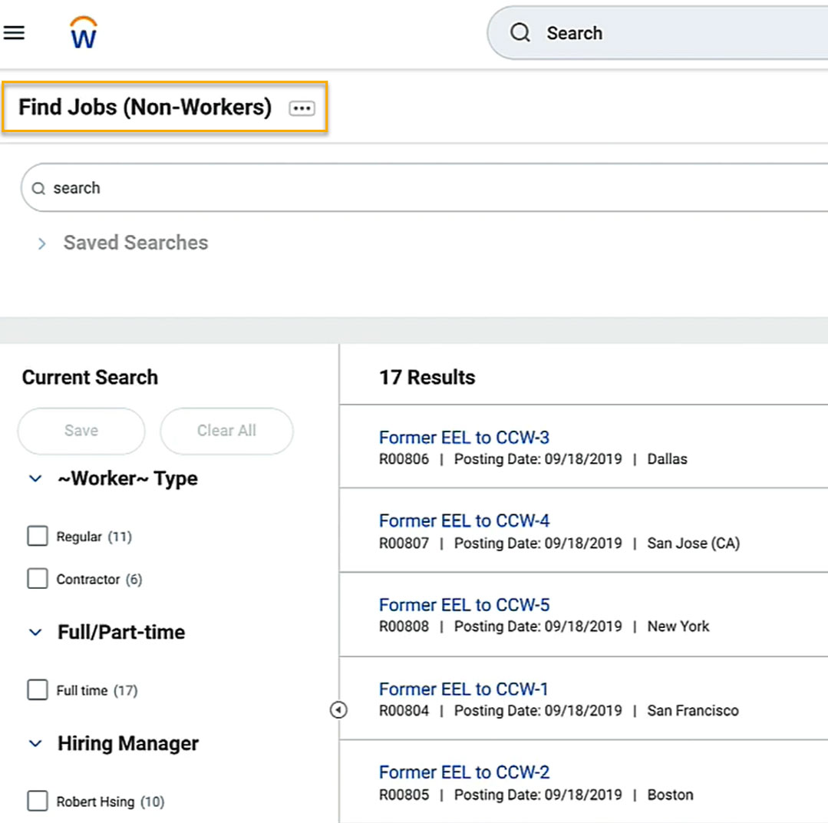828x823 pixels.
Task: Open Former EEL to CCW-5 job
Action: [x=464, y=605]
